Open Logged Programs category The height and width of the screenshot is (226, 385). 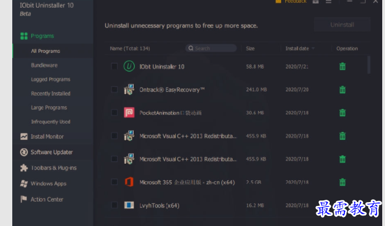click(x=51, y=80)
